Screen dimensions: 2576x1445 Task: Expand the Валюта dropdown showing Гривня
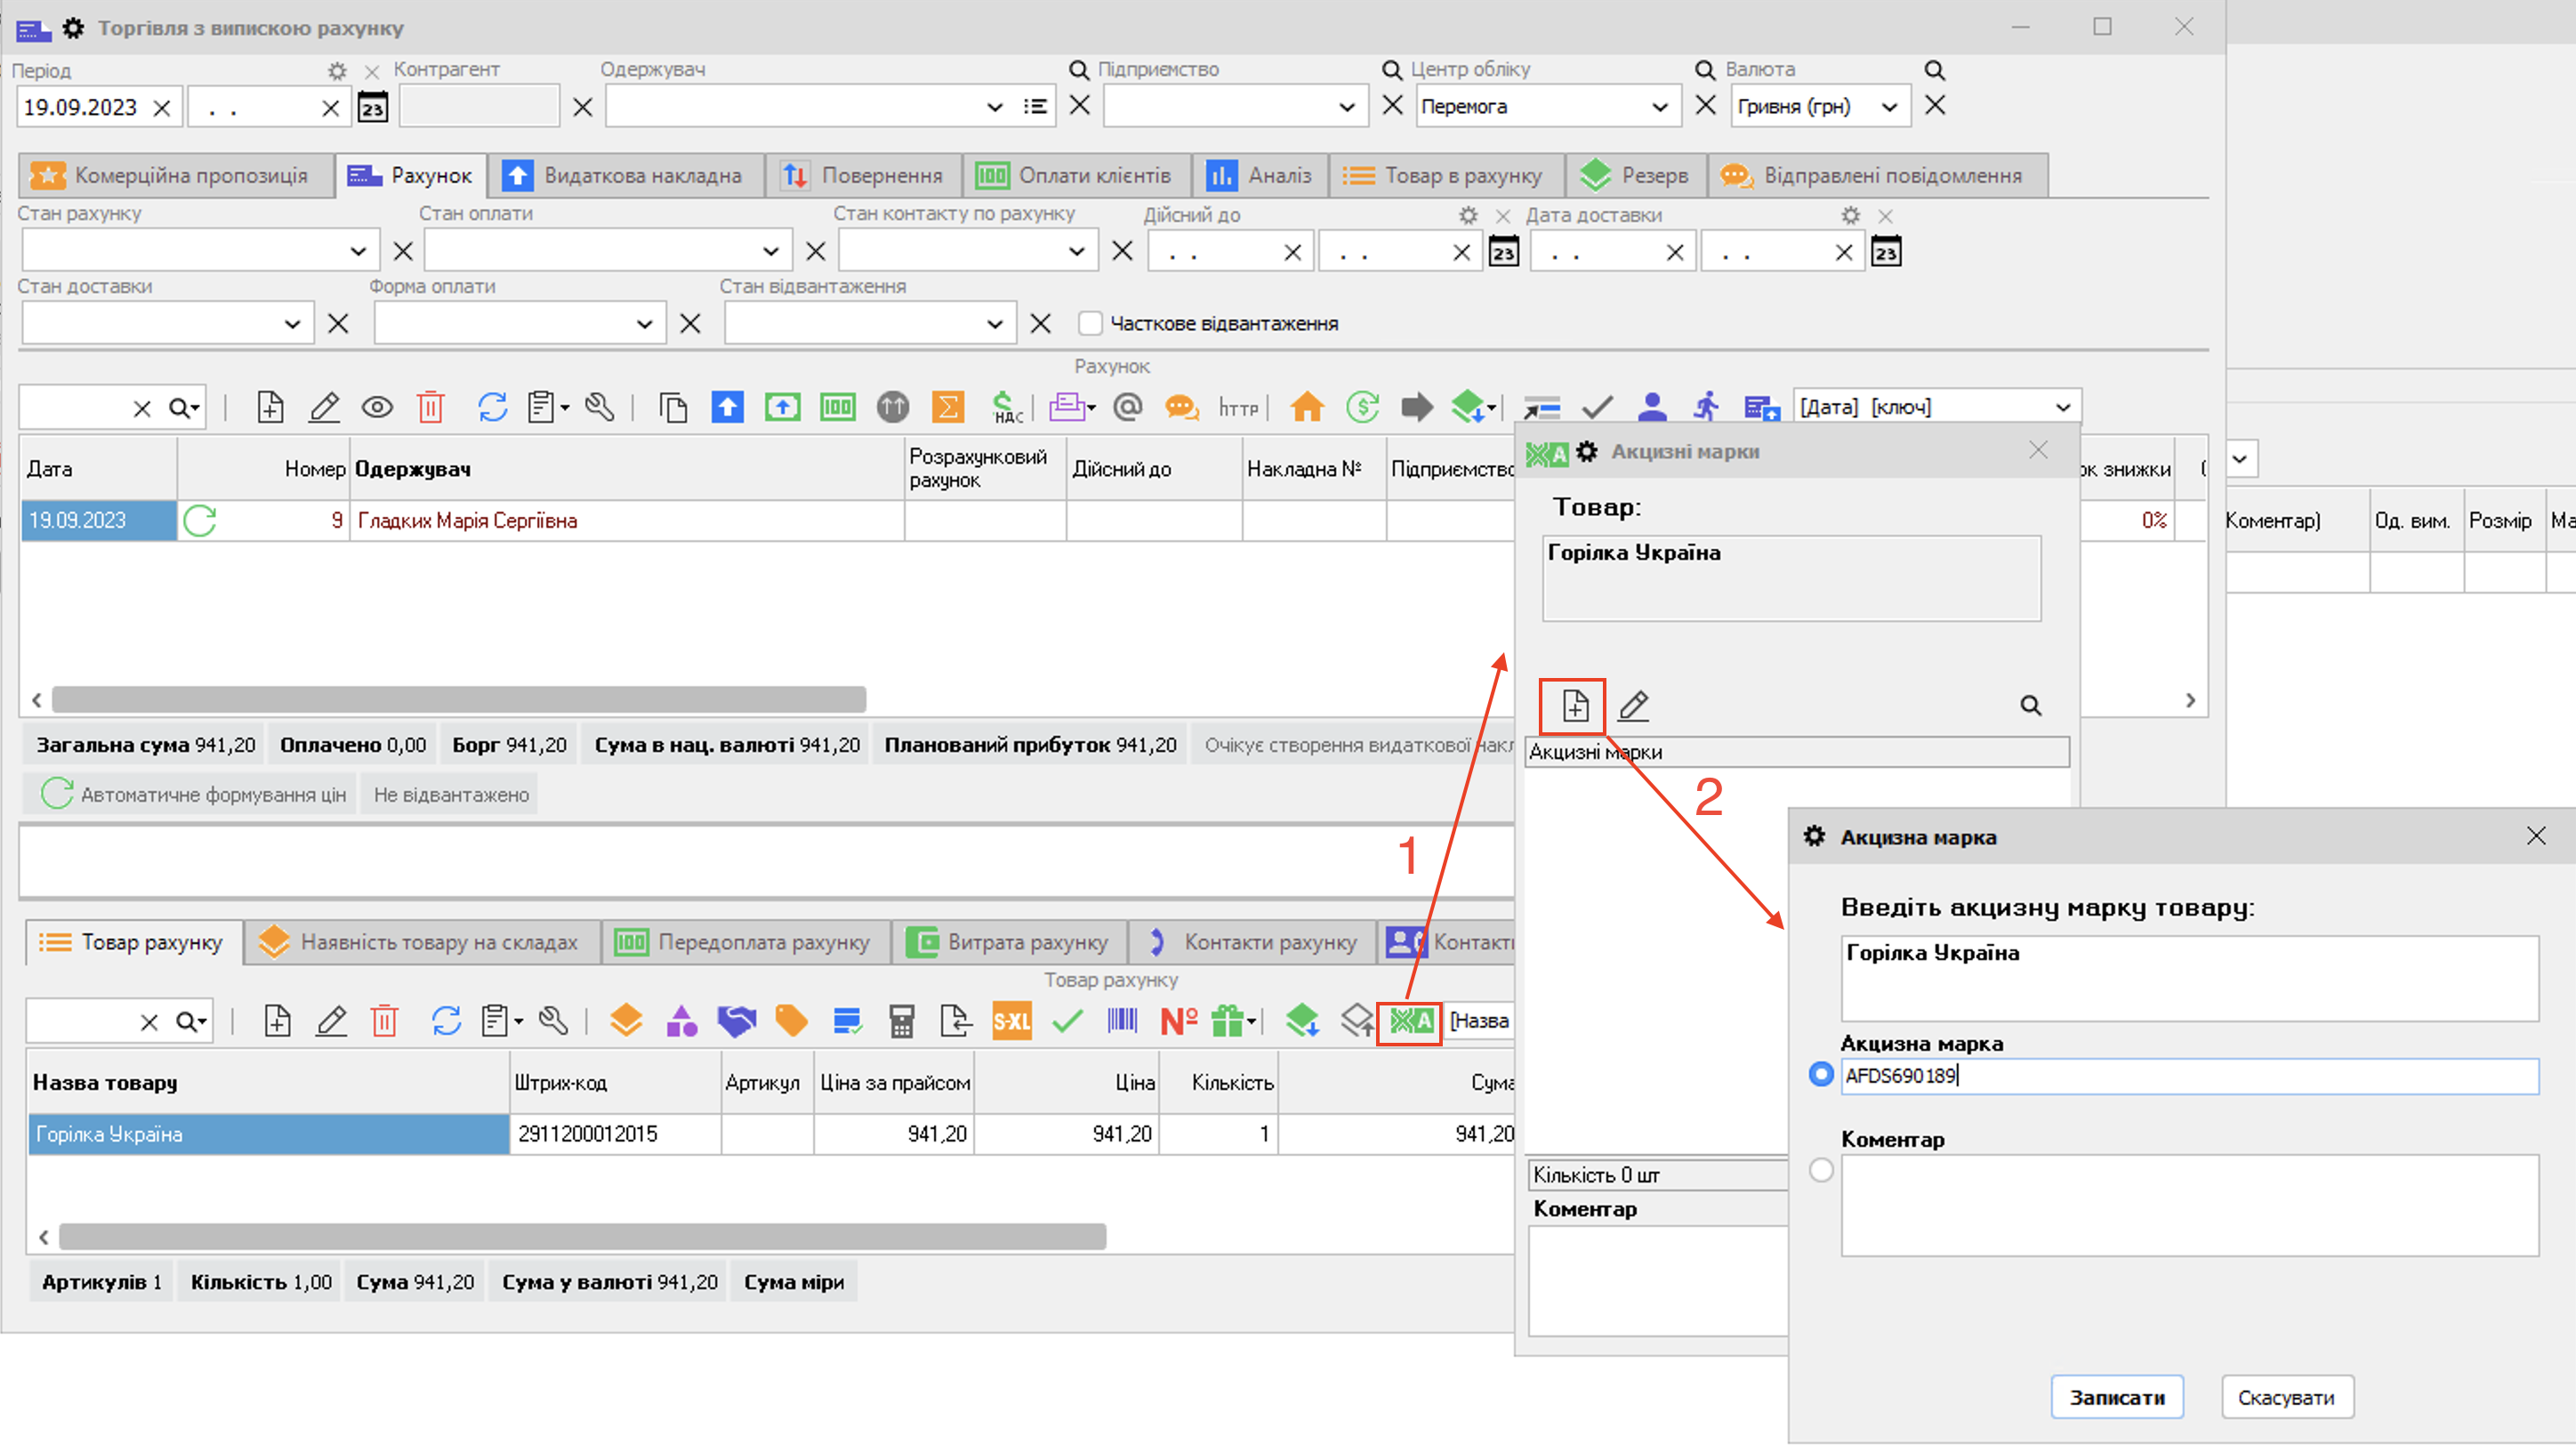click(x=1888, y=107)
